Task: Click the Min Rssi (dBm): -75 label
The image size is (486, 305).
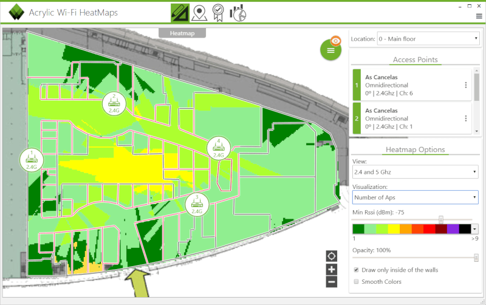Action: (x=378, y=212)
